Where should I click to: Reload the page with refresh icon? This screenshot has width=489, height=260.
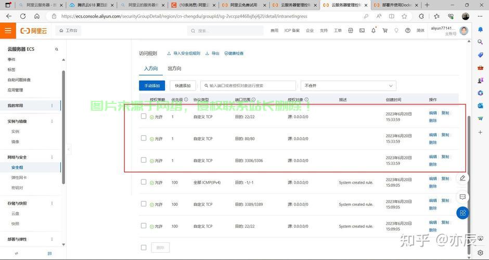pos(23,16)
